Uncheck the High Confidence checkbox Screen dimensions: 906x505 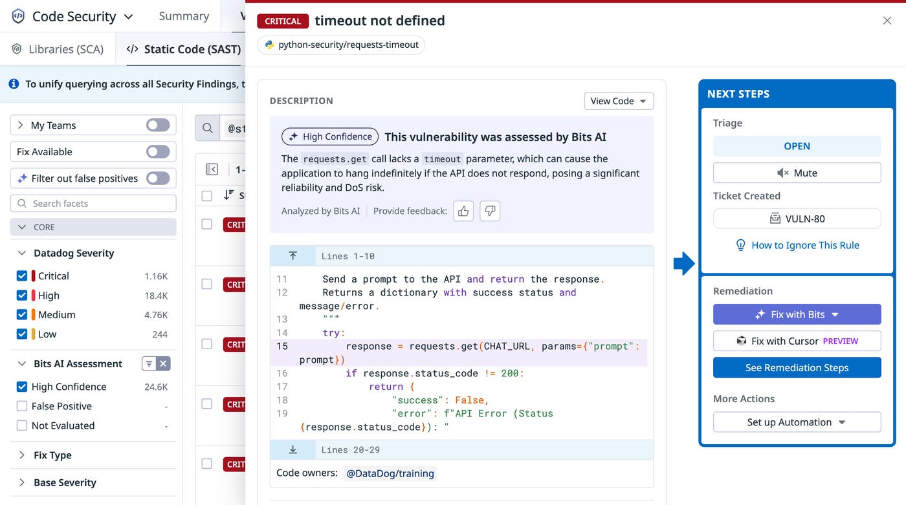coord(22,387)
